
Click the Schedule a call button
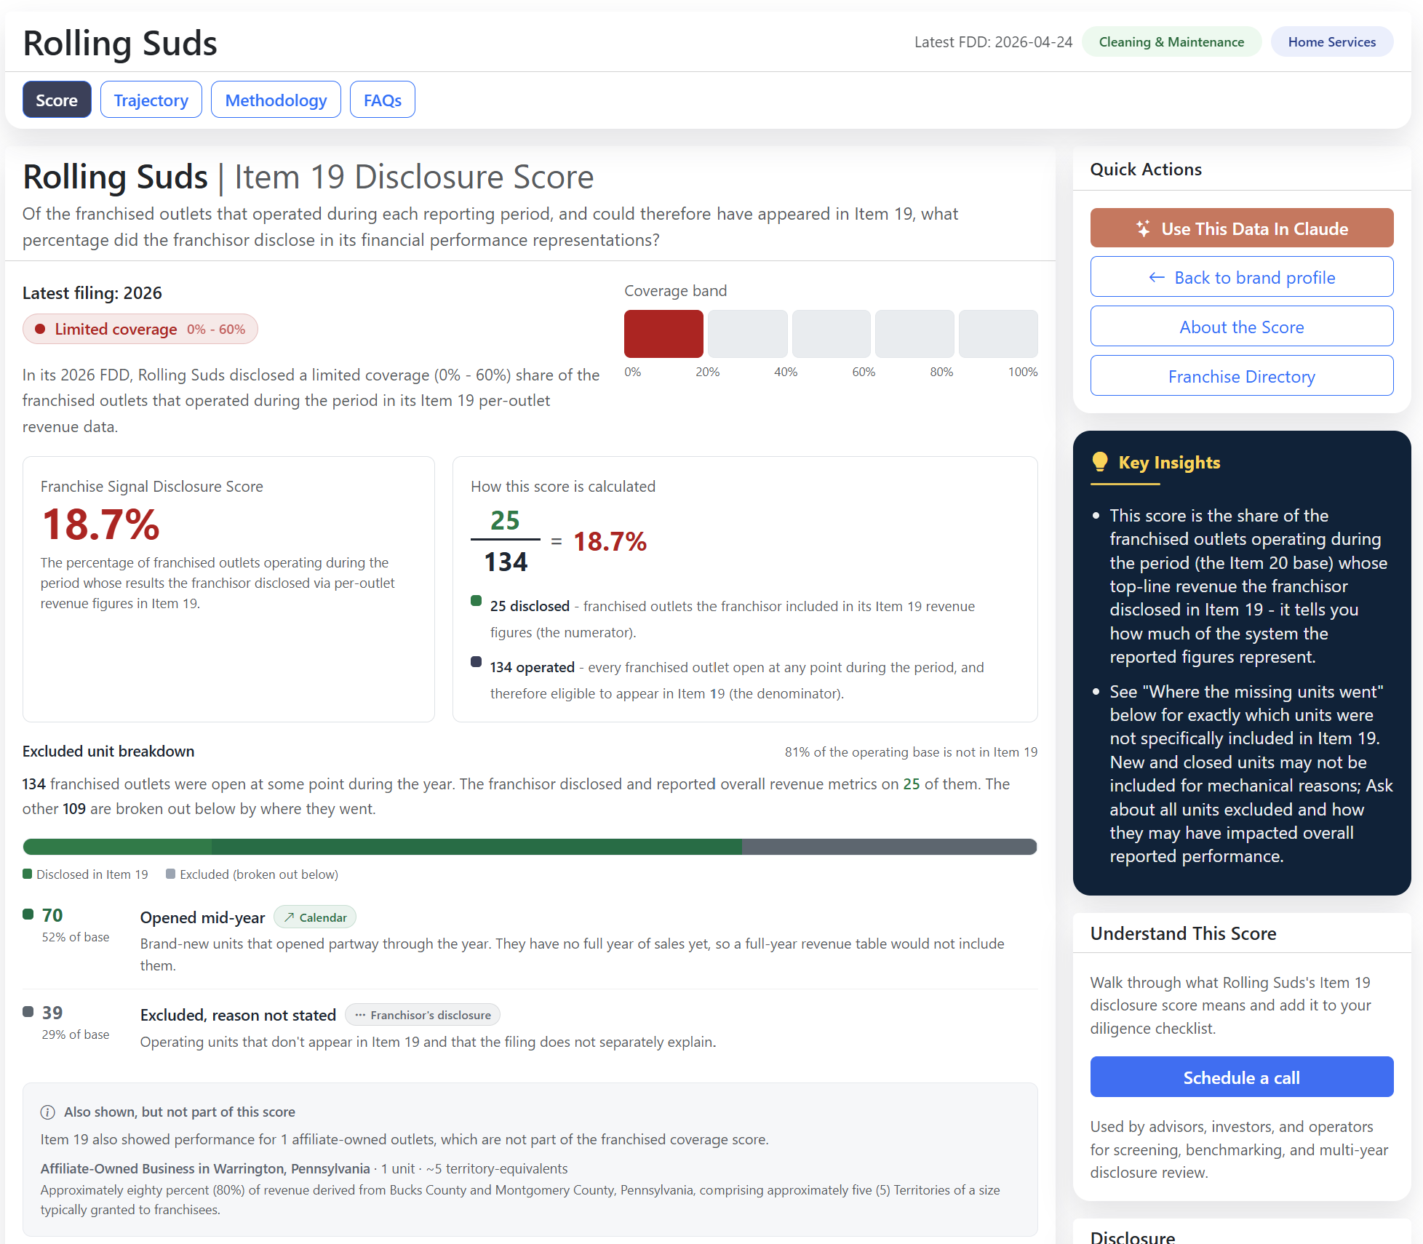click(x=1242, y=1077)
